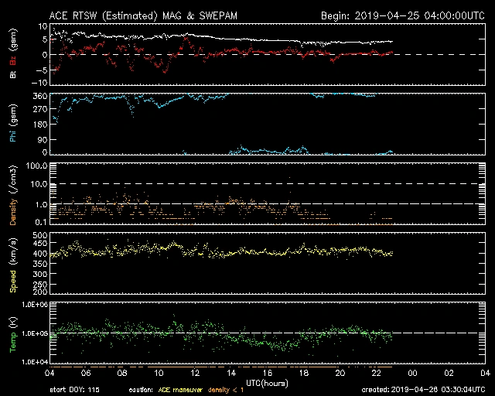The height and width of the screenshot is (396, 495).
Task: Click the '450' speed axis value
Action: pyautogui.click(x=40, y=244)
